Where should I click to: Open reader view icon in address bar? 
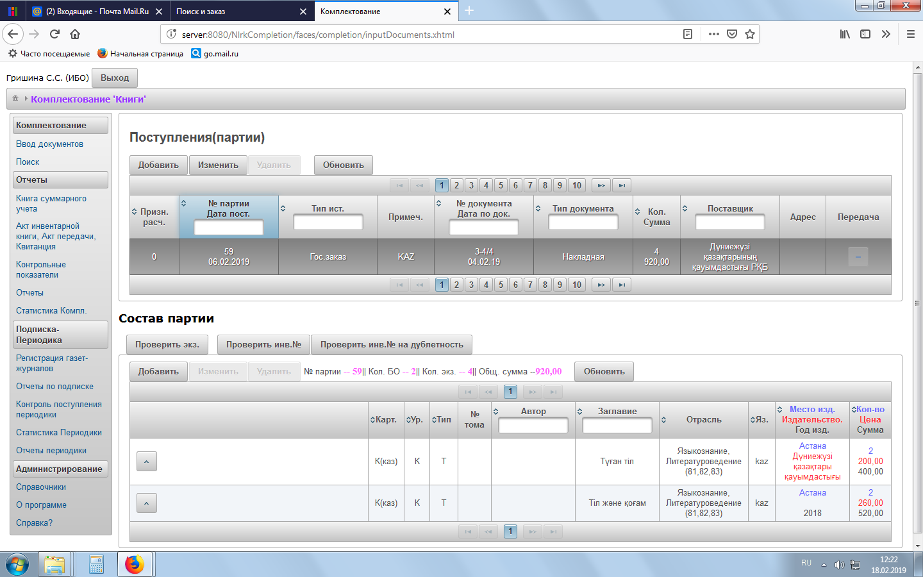point(688,34)
